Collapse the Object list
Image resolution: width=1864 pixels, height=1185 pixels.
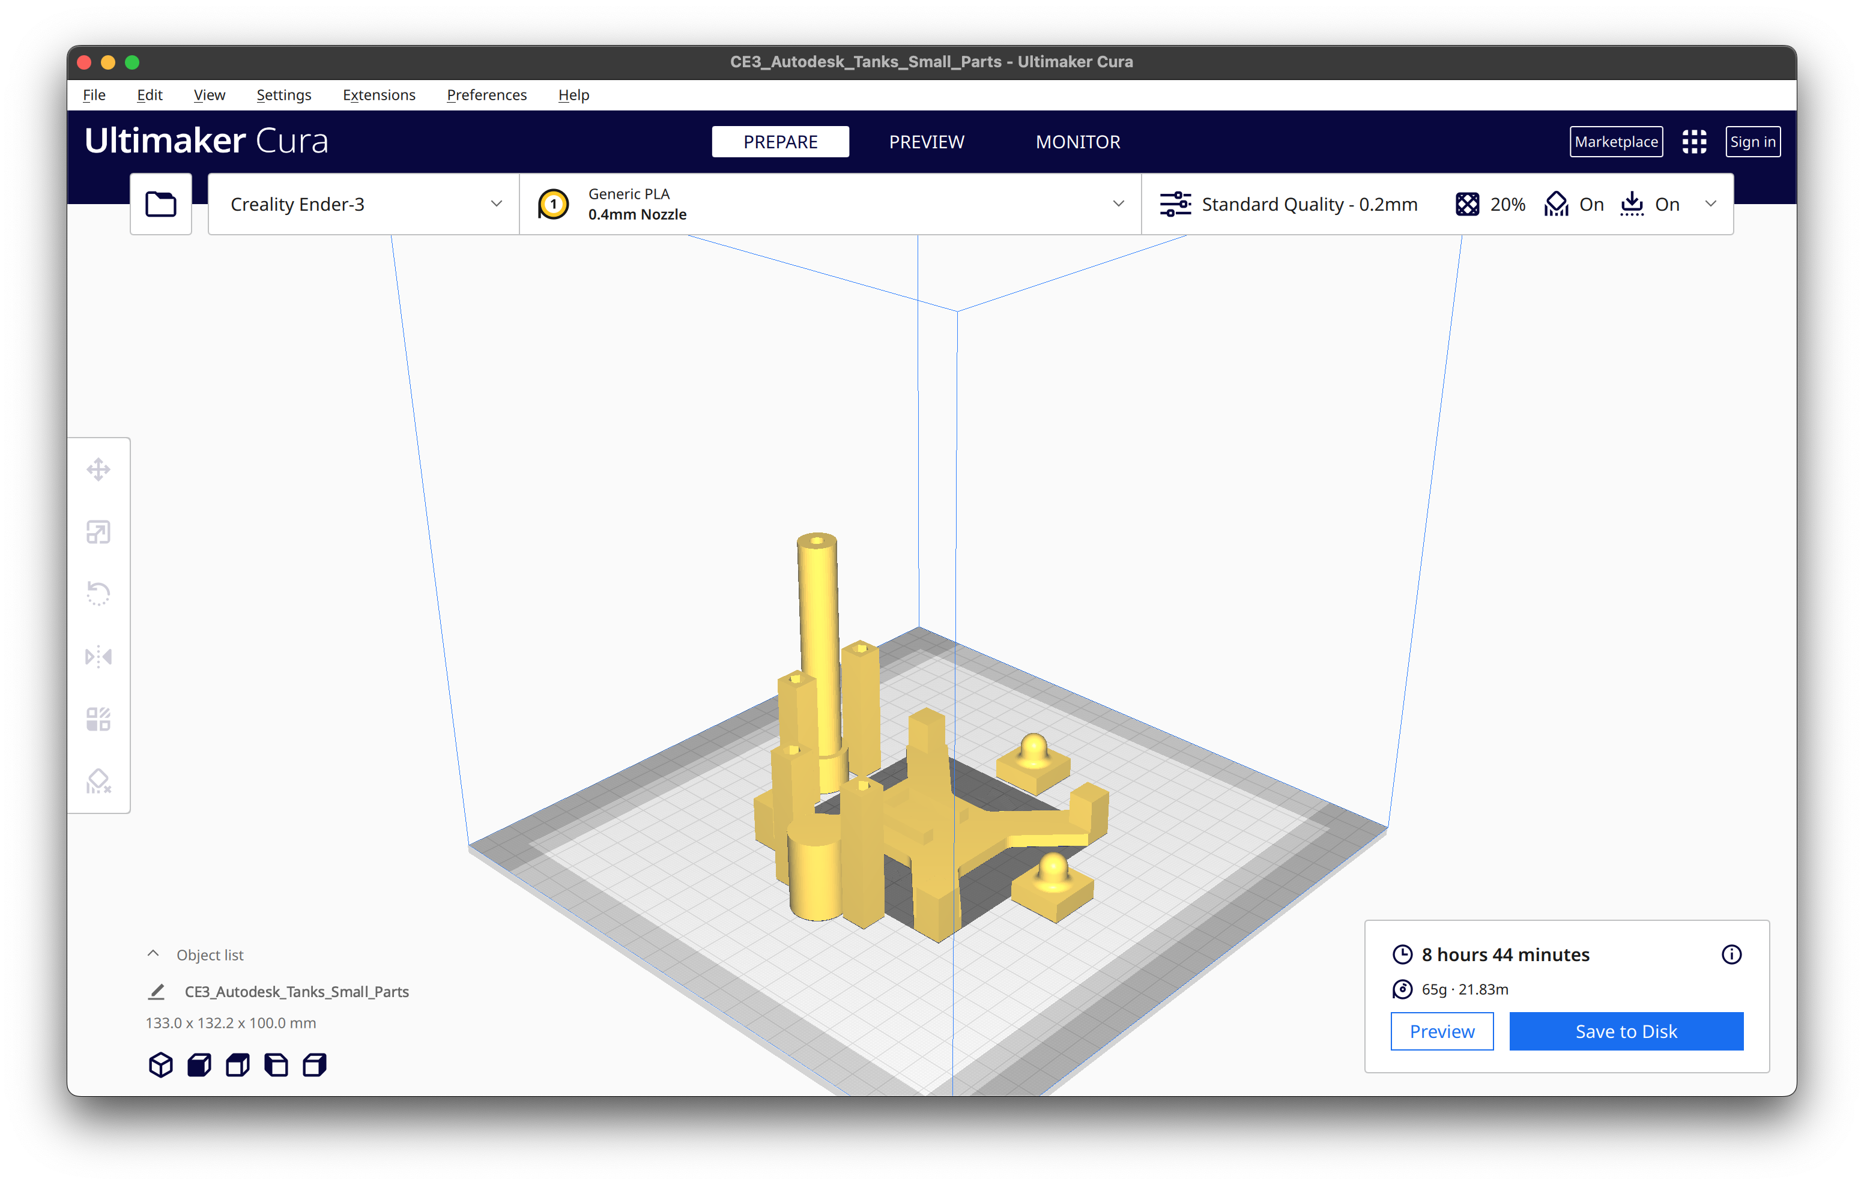pyautogui.click(x=153, y=954)
